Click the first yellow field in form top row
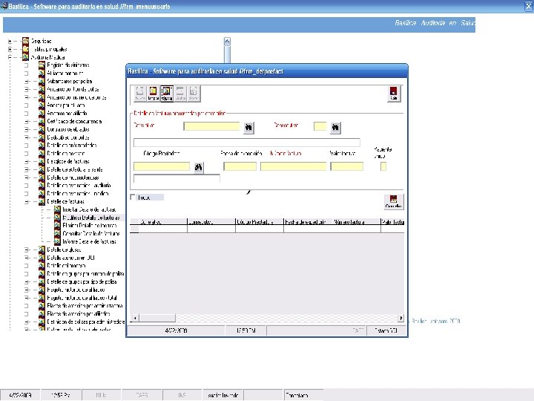534x401 pixels. click(212, 126)
